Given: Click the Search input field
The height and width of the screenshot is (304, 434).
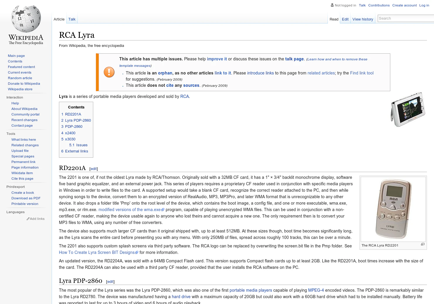Looking at the screenshot, I should (x=406, y=18).
